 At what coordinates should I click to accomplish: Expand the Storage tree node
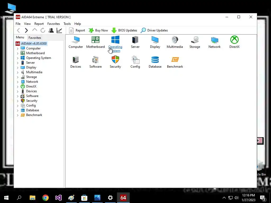[x=18, y=77]
